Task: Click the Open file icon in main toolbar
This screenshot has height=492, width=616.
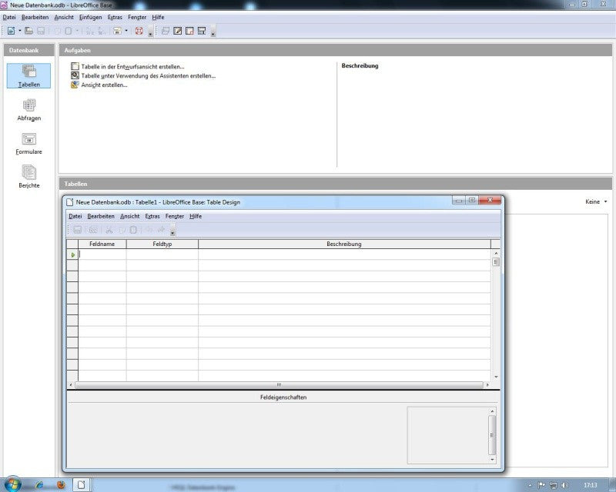Action: pyautogui.click(x=28, y=31)
